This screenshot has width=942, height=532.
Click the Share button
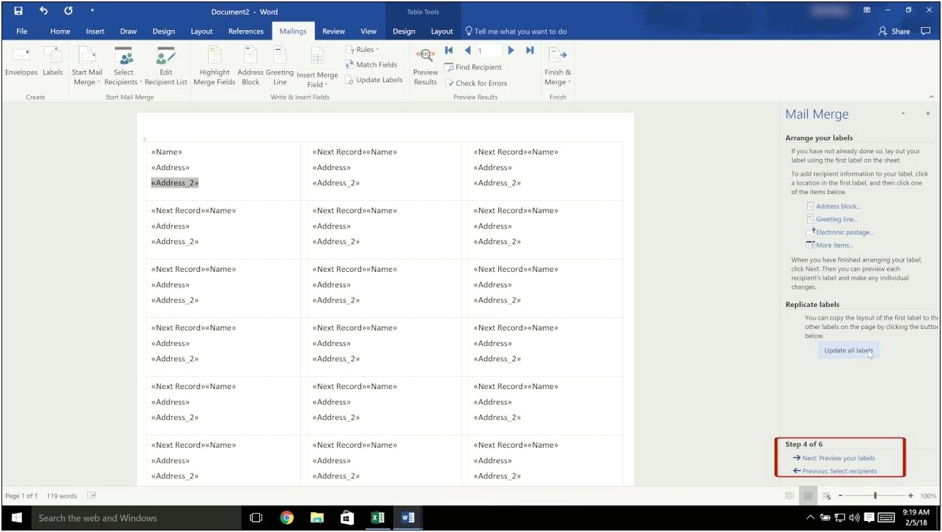click(x=894, y=32)
